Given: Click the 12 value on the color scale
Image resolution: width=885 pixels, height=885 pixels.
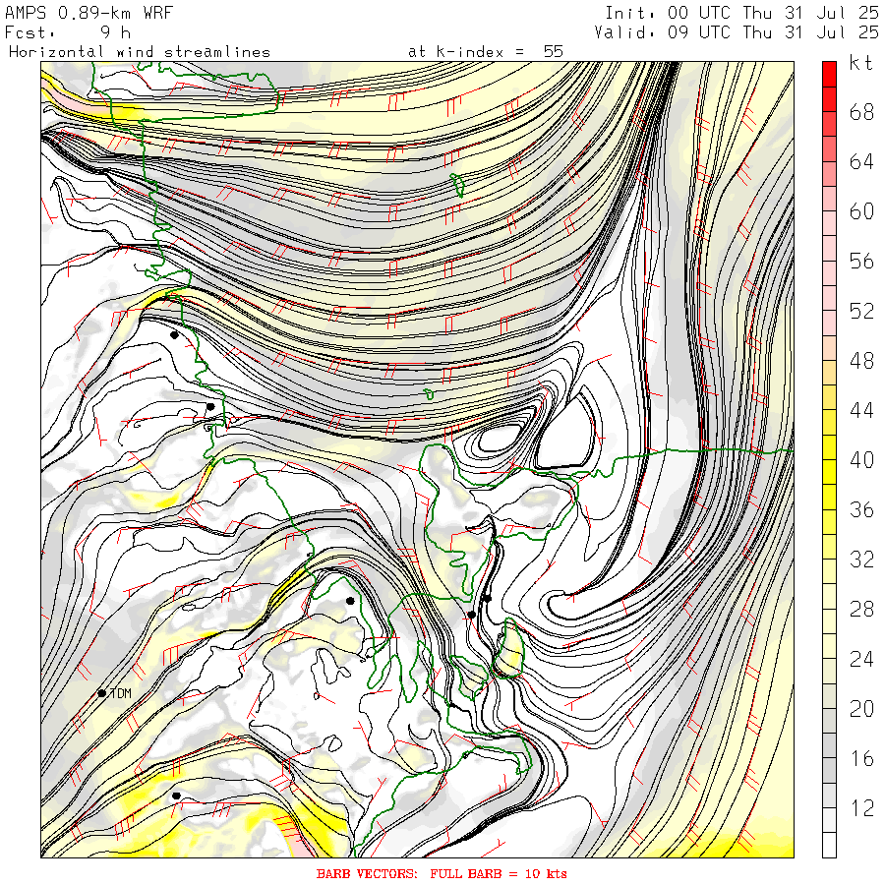Looking at the screenshot, I should (861, 807).
